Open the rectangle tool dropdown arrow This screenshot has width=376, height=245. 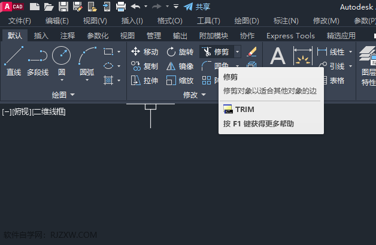pos(119,52)
